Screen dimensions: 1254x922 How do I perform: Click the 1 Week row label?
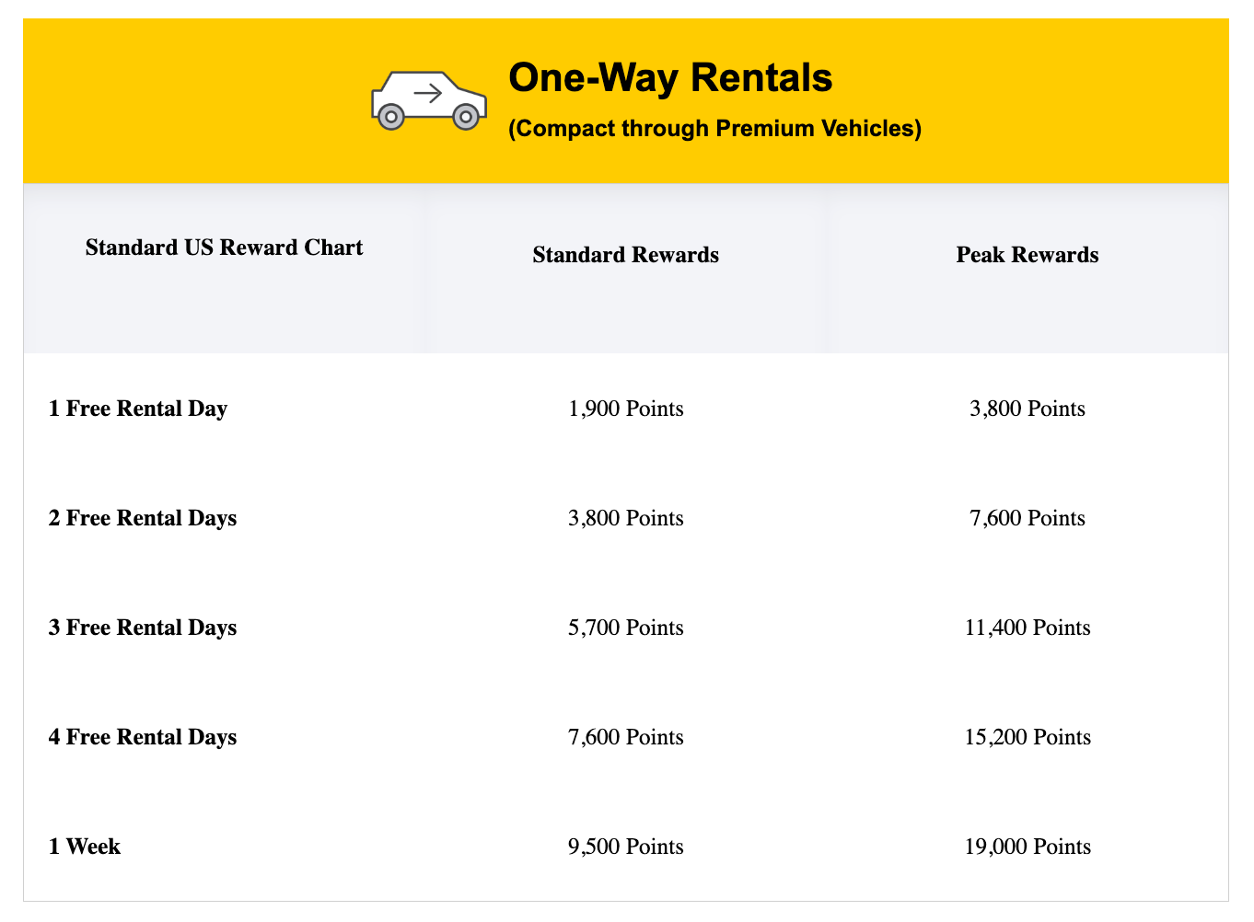(85, 847)
